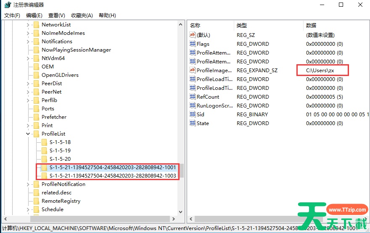Select the key ending in 282808942-1001
Viewport: 370px width, 233px height.
[x=113, y=168]
